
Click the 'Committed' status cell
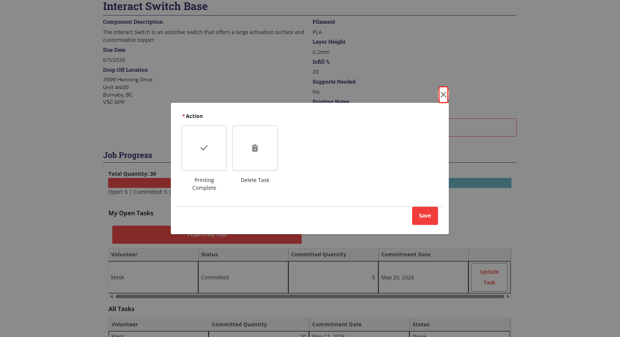click(x=243, y=277)
